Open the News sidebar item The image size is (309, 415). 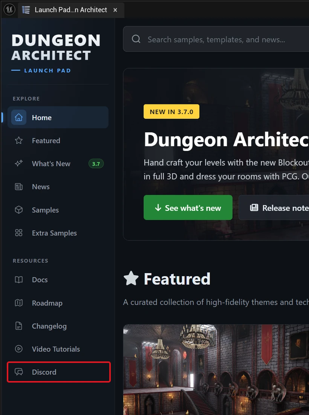point(58,187)
